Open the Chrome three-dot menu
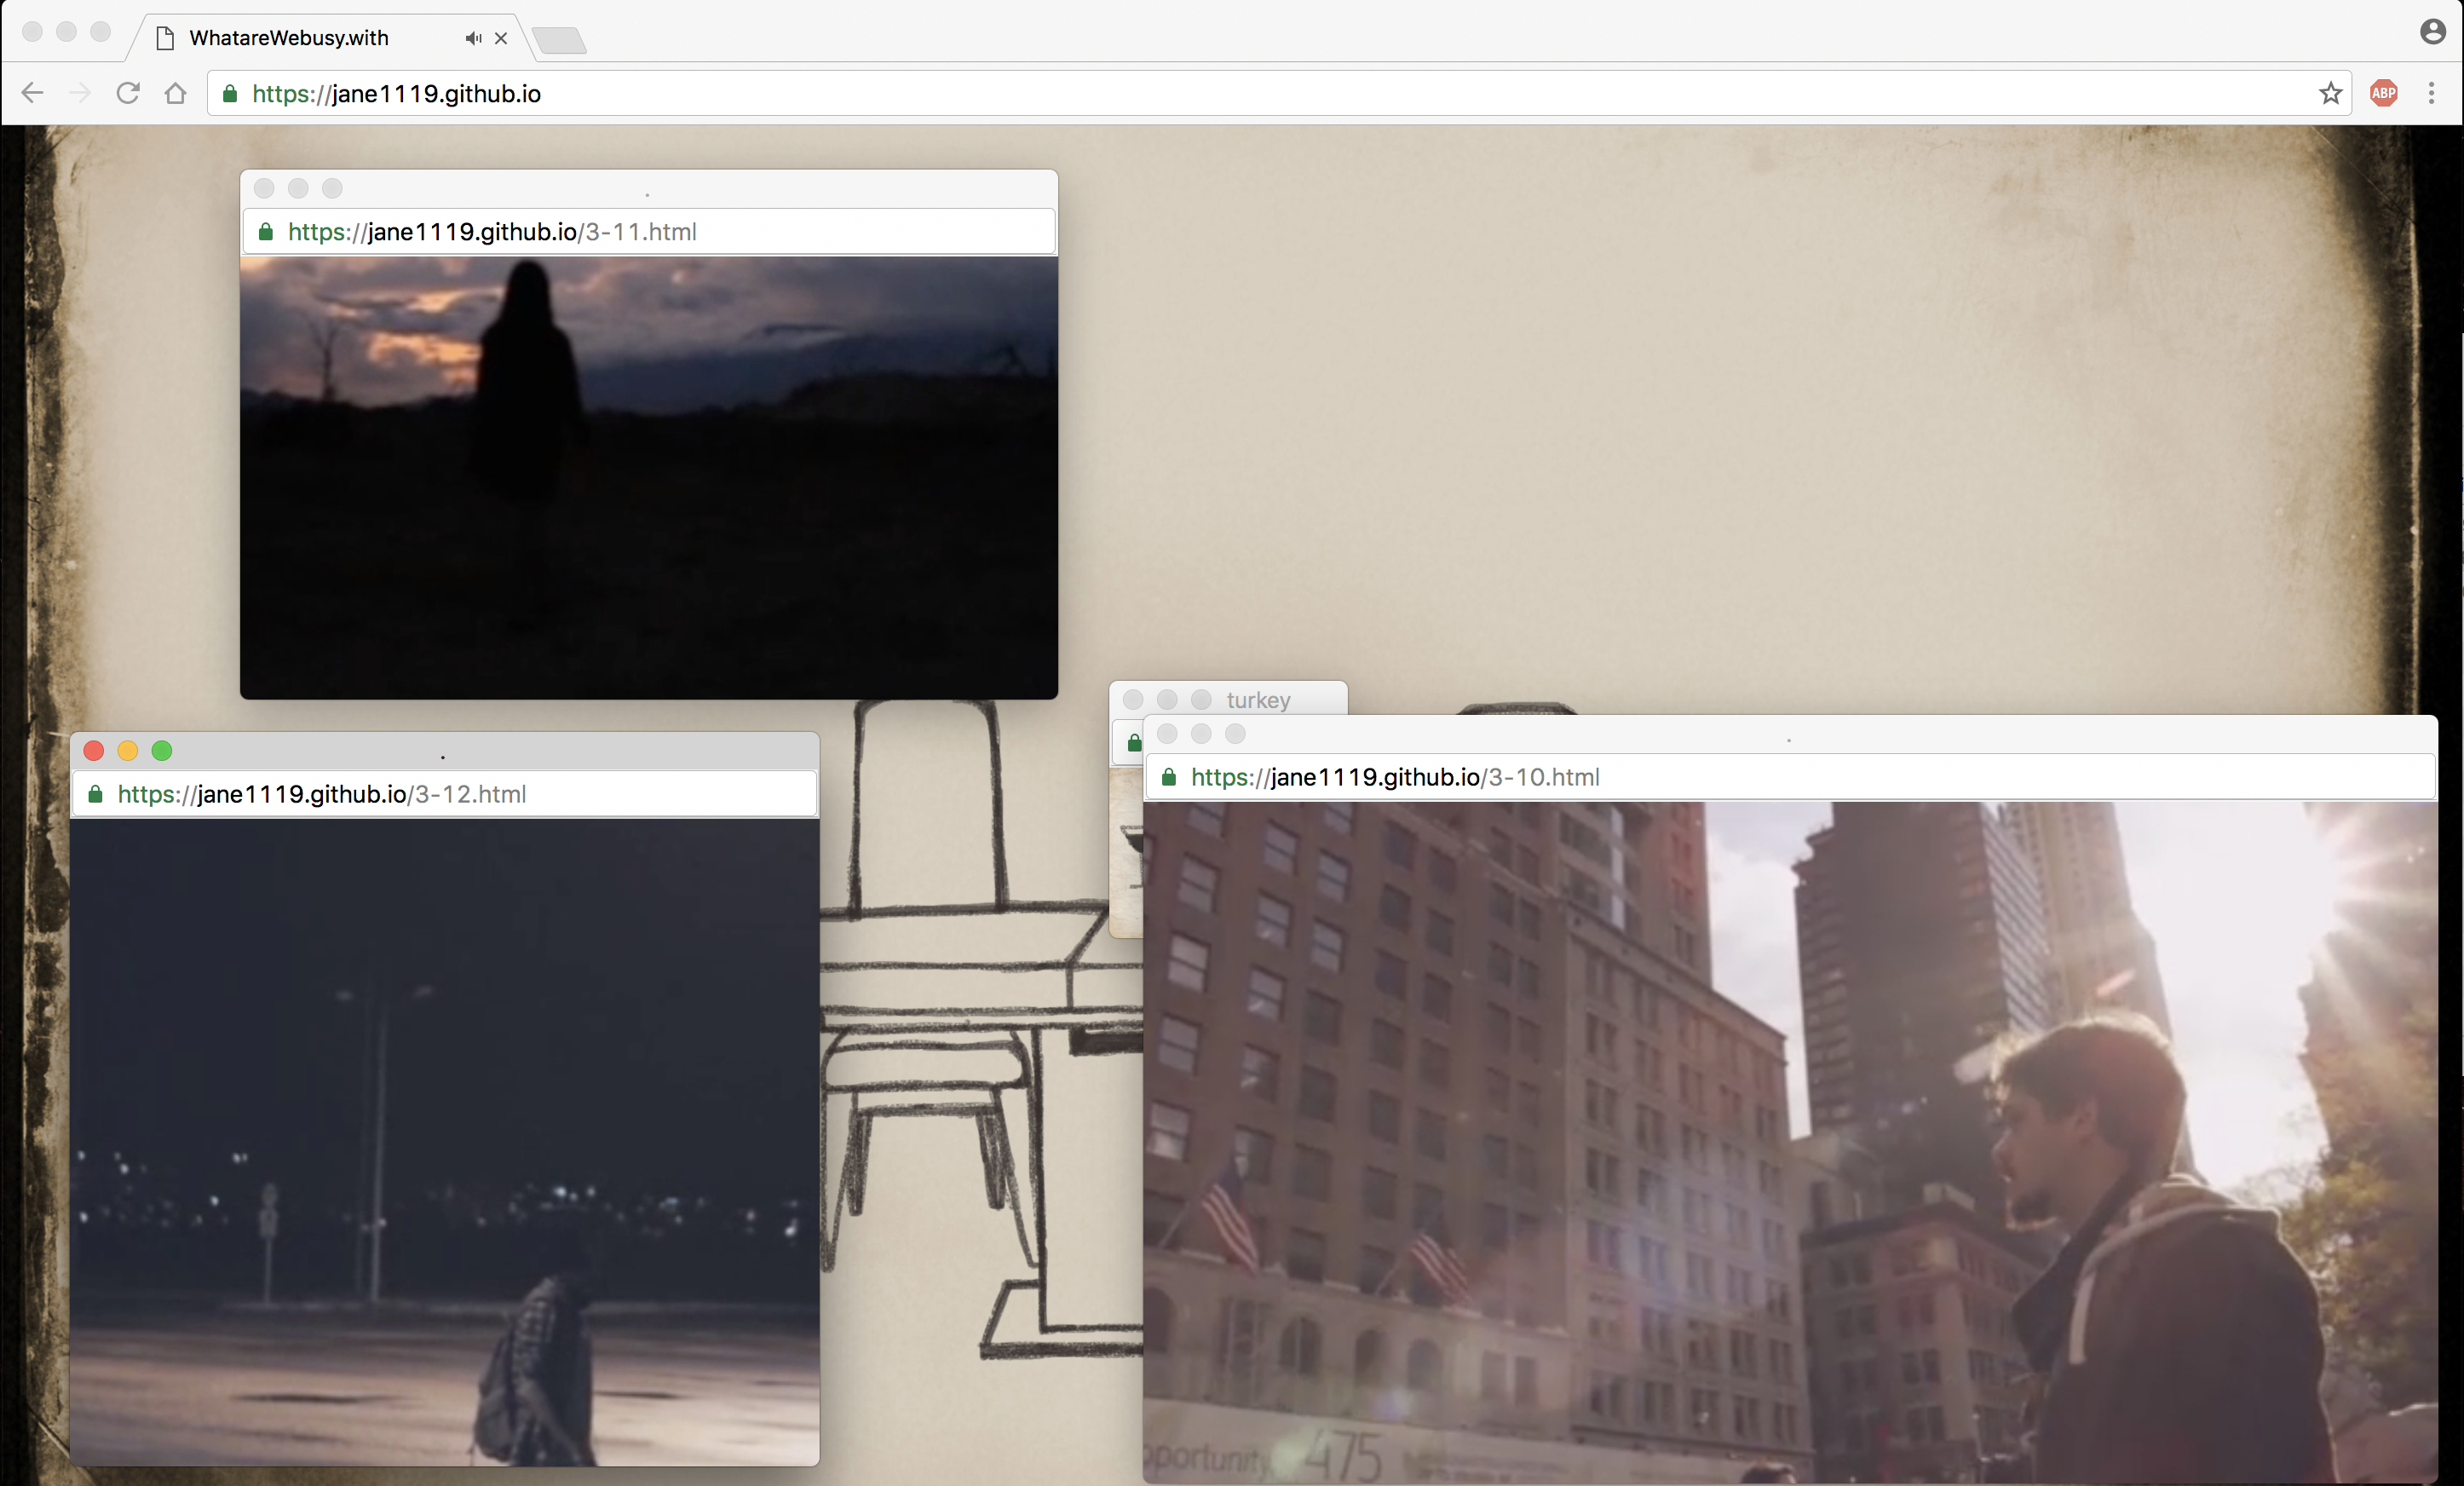 [2431, 93]
